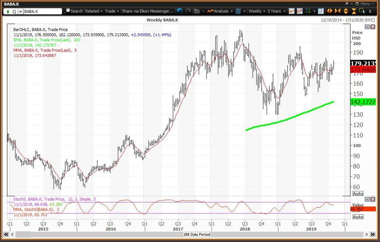Open the Weekly interval dropdown
This screenshot has width=380, height=242.
coord(257,11)
